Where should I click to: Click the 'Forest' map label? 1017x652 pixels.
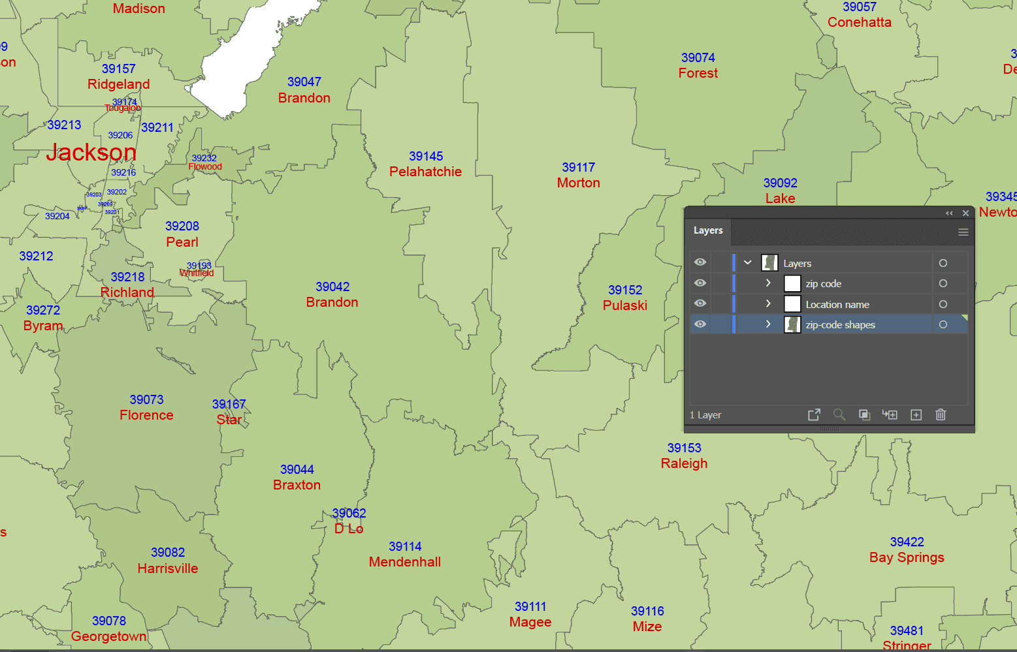698,73
